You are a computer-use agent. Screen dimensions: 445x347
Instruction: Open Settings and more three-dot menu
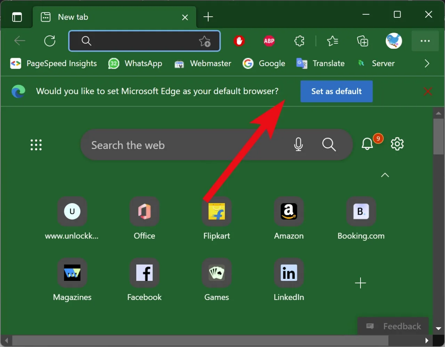[425, 41]
